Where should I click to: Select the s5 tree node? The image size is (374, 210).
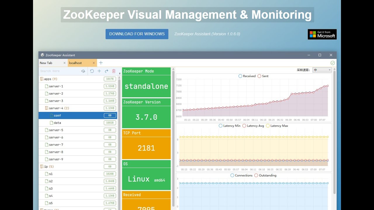tap(78, 203)
